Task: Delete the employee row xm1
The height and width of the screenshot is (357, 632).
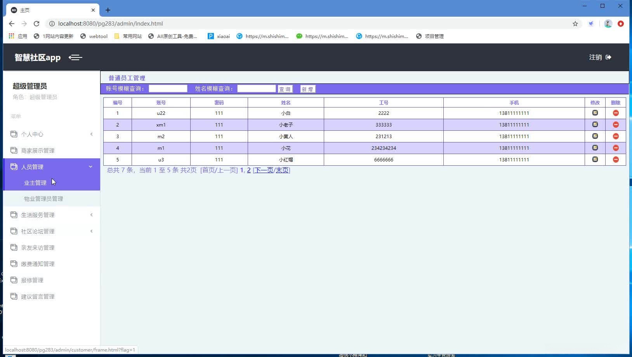Action: coord(616,125)
